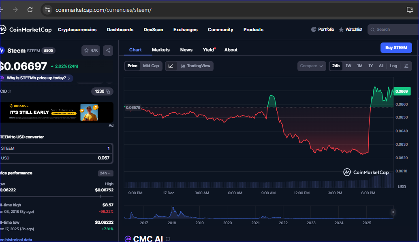This screenshot has height=242, width=419.
Task: Click the 2.02% (24h) change indicator
Action: pyautogui.click(x=64, y=66)
